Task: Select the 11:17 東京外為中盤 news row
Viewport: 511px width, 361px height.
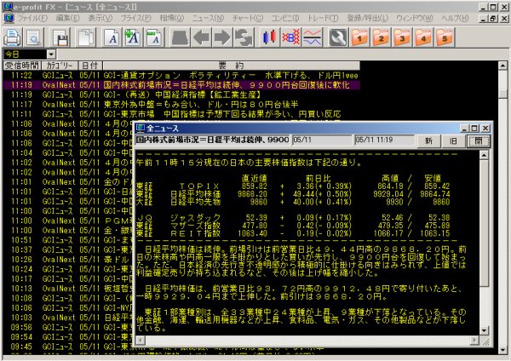Action: pos(181,105)
